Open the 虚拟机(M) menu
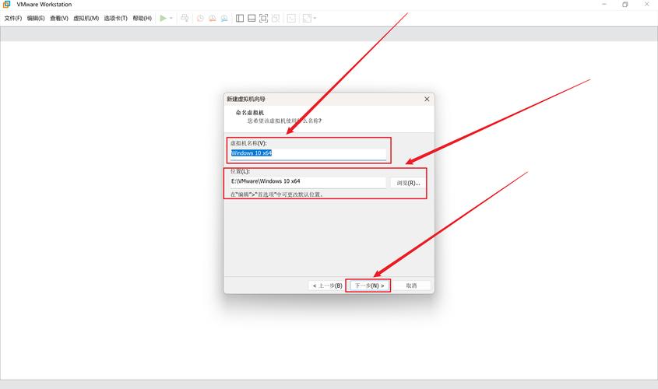The width and height of the screenshot is (658, 389). pos(86,18)
